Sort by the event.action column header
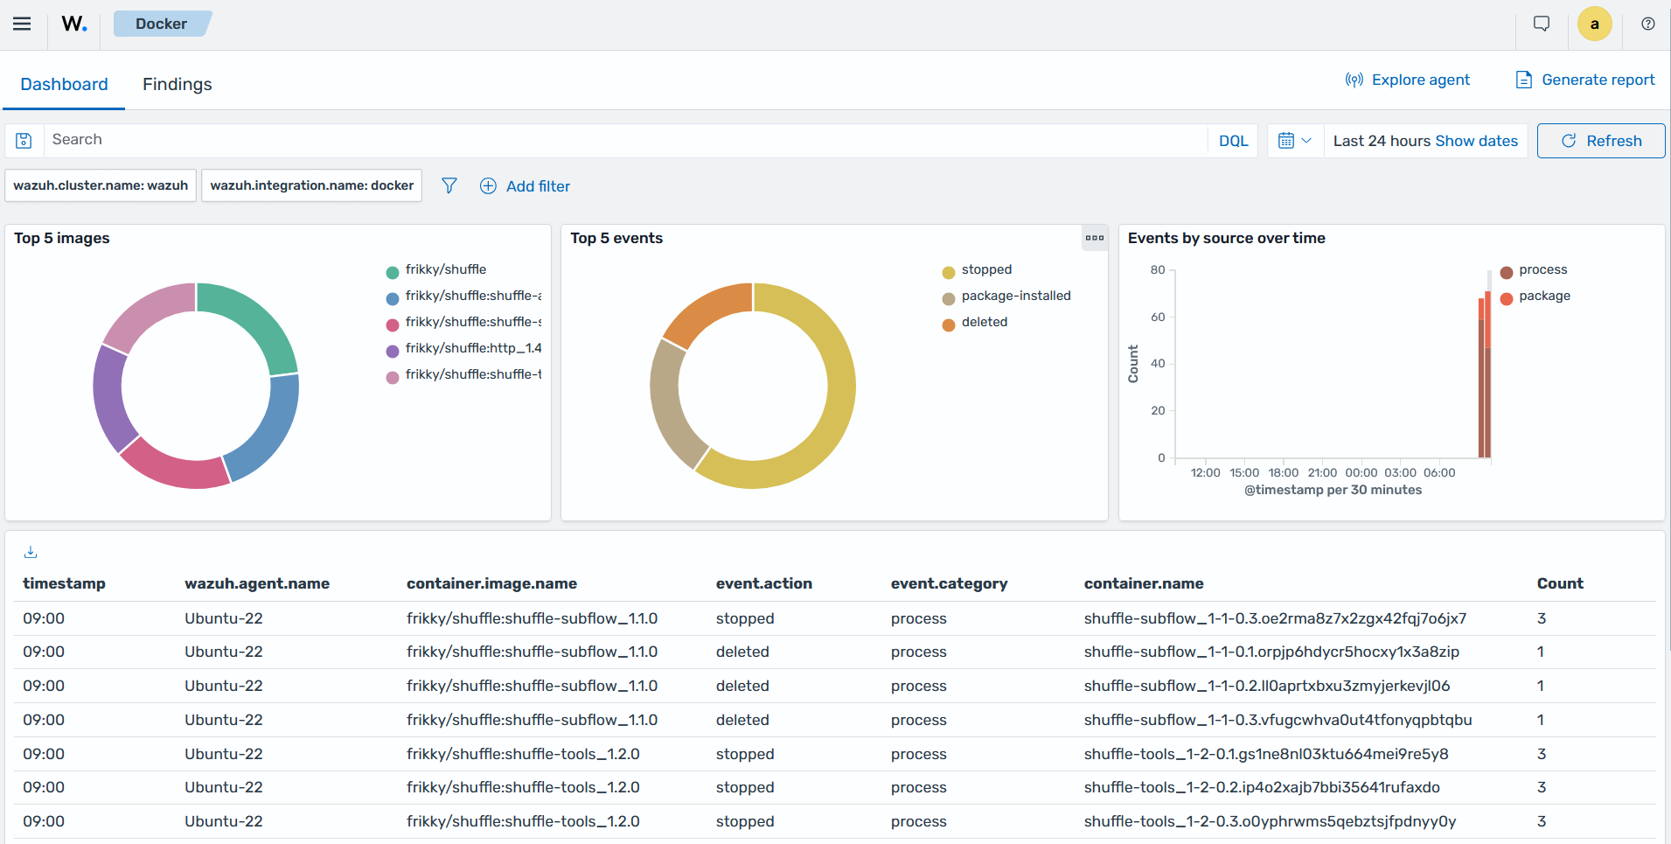Image resolution: width=1671 pixels, height=844 pixels. (764, 583)
